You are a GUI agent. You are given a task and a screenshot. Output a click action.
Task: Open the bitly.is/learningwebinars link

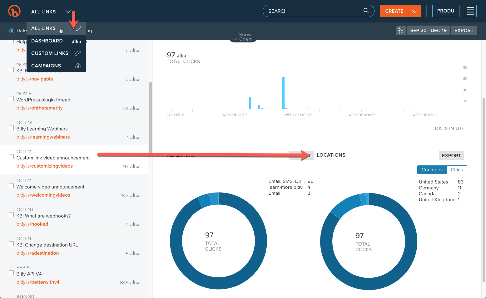(43, 137)
